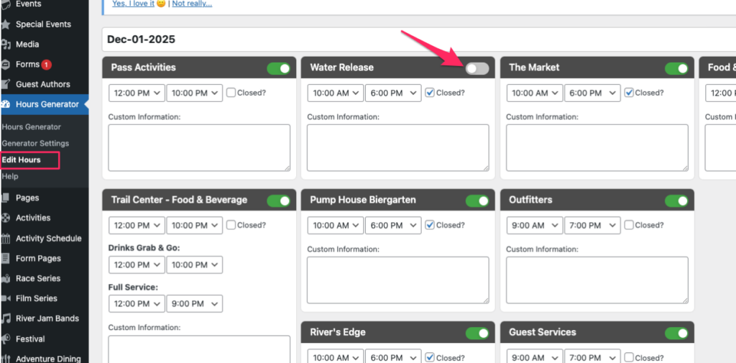Click the Special Events star icon
The height and width of the screenshot is (363, 736).
click(6, 24)
